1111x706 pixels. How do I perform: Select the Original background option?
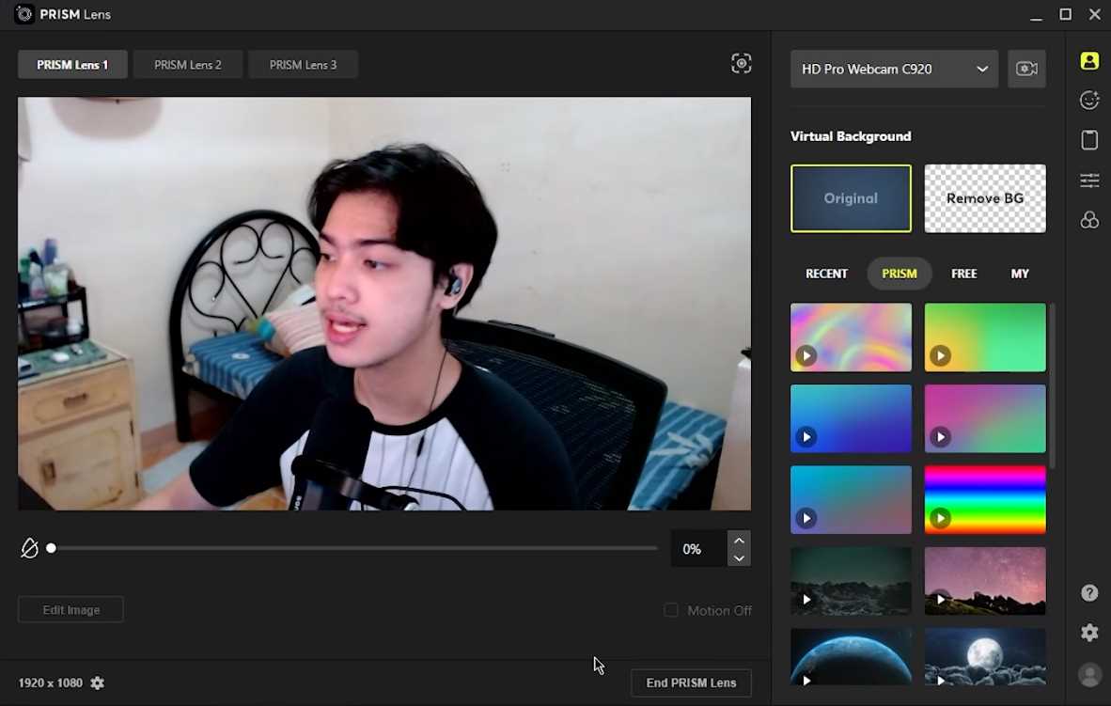click(x=851, y=198)
